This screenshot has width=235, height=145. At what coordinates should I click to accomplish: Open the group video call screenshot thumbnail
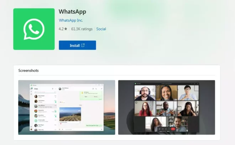[167, 107]
